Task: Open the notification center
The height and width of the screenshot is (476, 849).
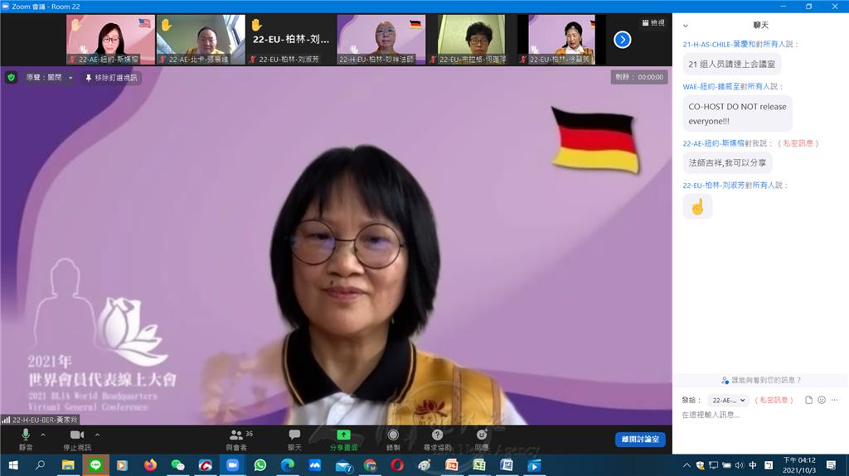Action: tap(831, 465)
